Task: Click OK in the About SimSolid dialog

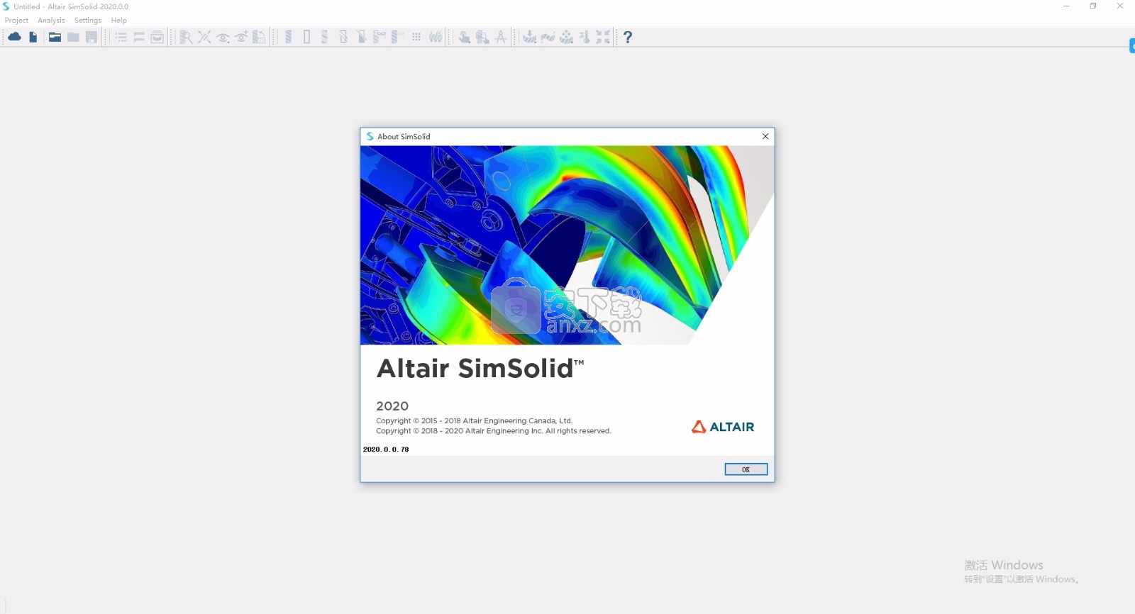Action: tap(746, 469)
